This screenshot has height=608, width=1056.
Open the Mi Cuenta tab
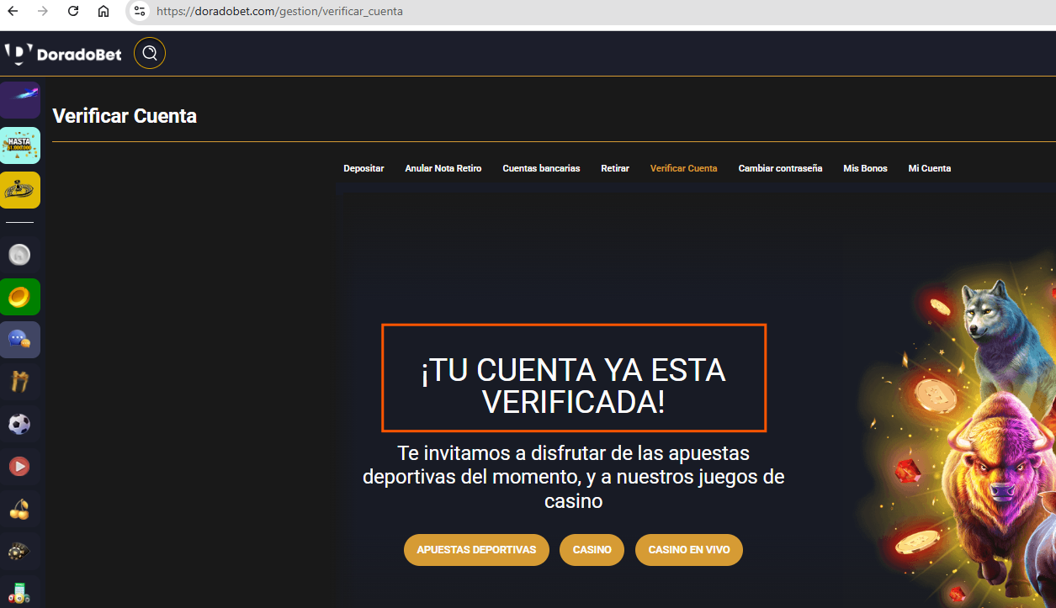pyautogui.click(x=930, y=168)
